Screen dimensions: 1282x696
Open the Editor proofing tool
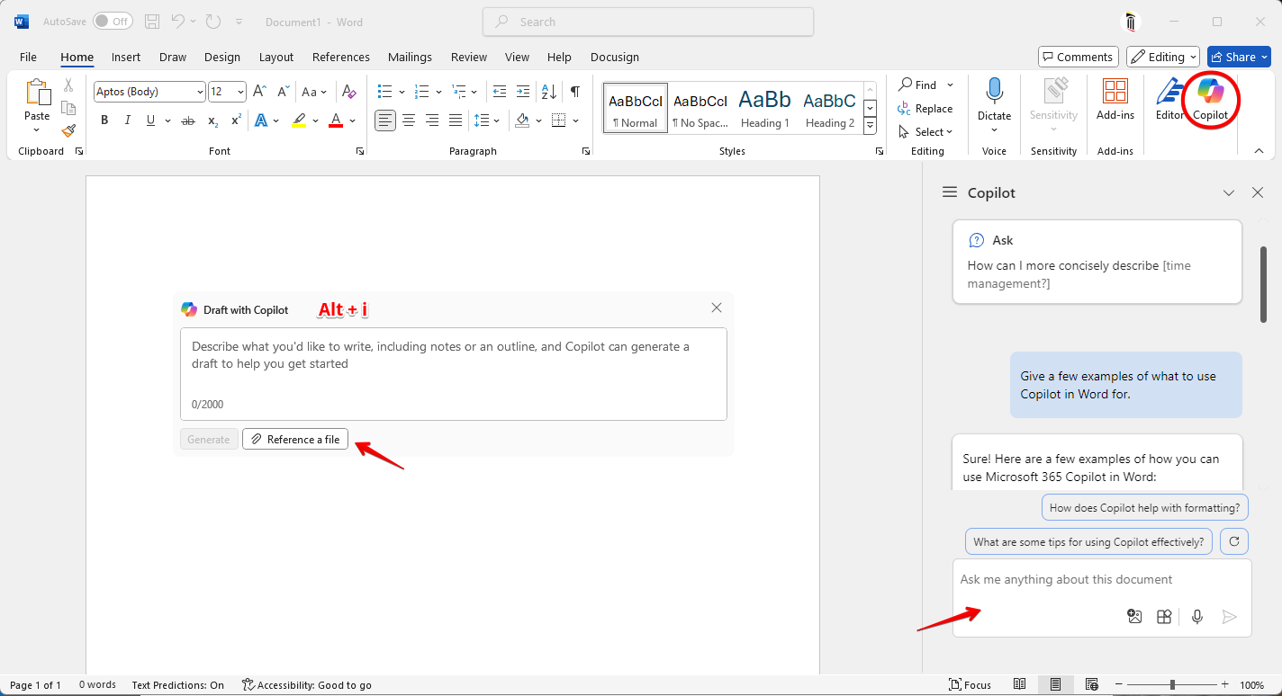click(x=1169, y=99)
